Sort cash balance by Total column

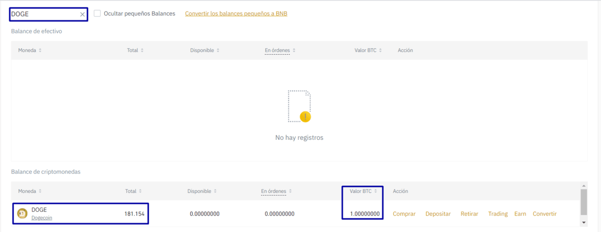tap(135, 51)
